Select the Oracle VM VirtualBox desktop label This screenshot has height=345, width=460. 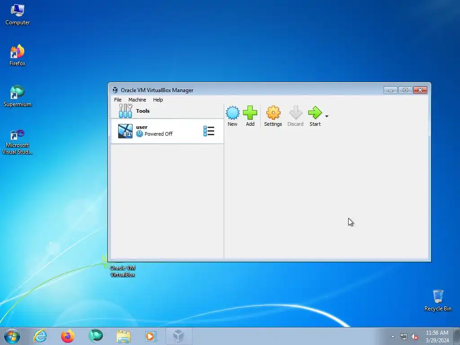(x=122, y=271)
